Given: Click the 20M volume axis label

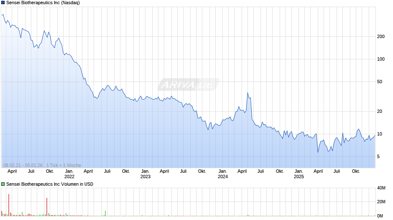Looking at the screenshot, I should point(381,202).
